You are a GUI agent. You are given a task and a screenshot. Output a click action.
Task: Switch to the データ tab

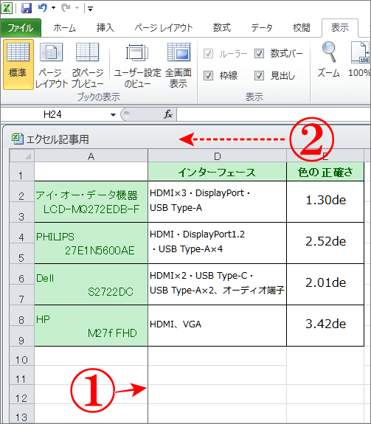click(x=262, y=27)
